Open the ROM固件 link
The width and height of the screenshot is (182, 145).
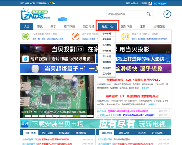(163, 39)
